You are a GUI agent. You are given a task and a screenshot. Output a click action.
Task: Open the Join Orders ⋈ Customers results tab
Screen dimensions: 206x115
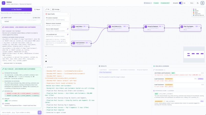point(128,70)
